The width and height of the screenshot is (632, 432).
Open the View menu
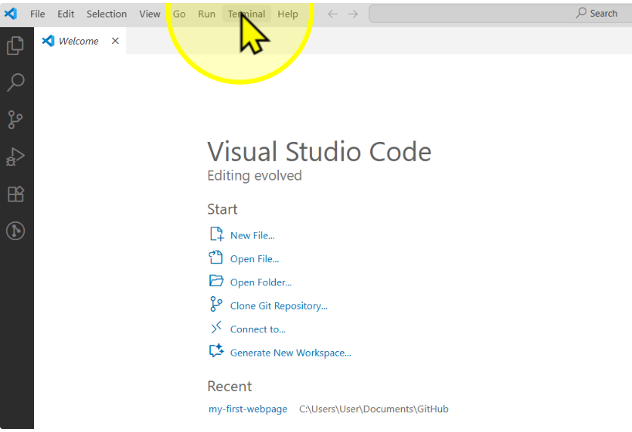pyautogui.click(x=150, y=14)
